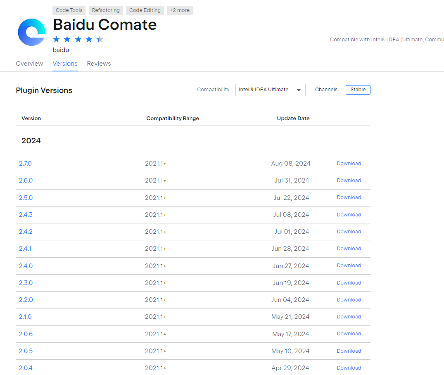Image resolution: width=444 pixels, height=375 pixels.
Task: Download version 2.4.0 from Jun 27
Action: tap(349, 266)
